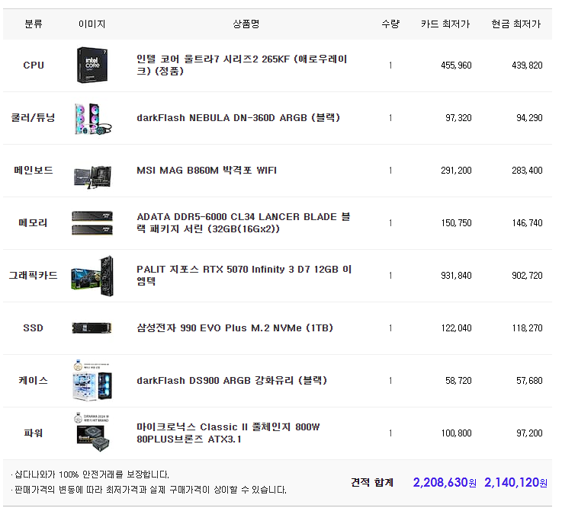Click the darkFlash DS900 case image
This screenshot has height=508, width=562.
(x=92, y=380)
